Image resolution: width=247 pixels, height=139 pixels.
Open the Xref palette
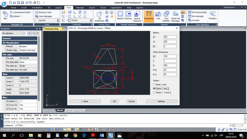pyautogui.click(x=158, y=15)
